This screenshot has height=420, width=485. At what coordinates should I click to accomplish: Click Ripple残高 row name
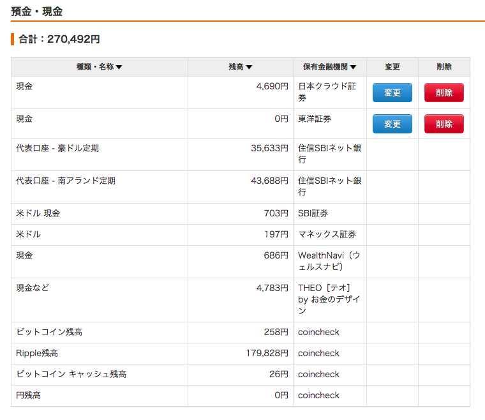coord(37,353)
